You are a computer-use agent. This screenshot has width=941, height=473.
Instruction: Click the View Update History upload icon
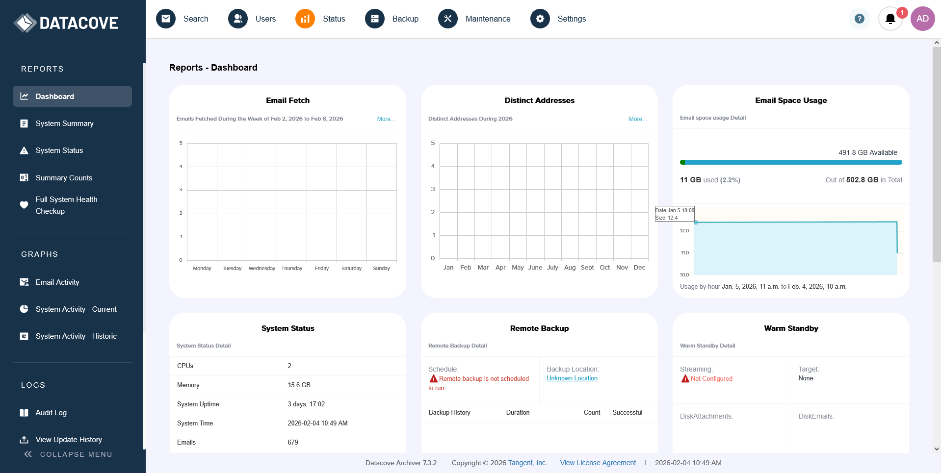24,440
